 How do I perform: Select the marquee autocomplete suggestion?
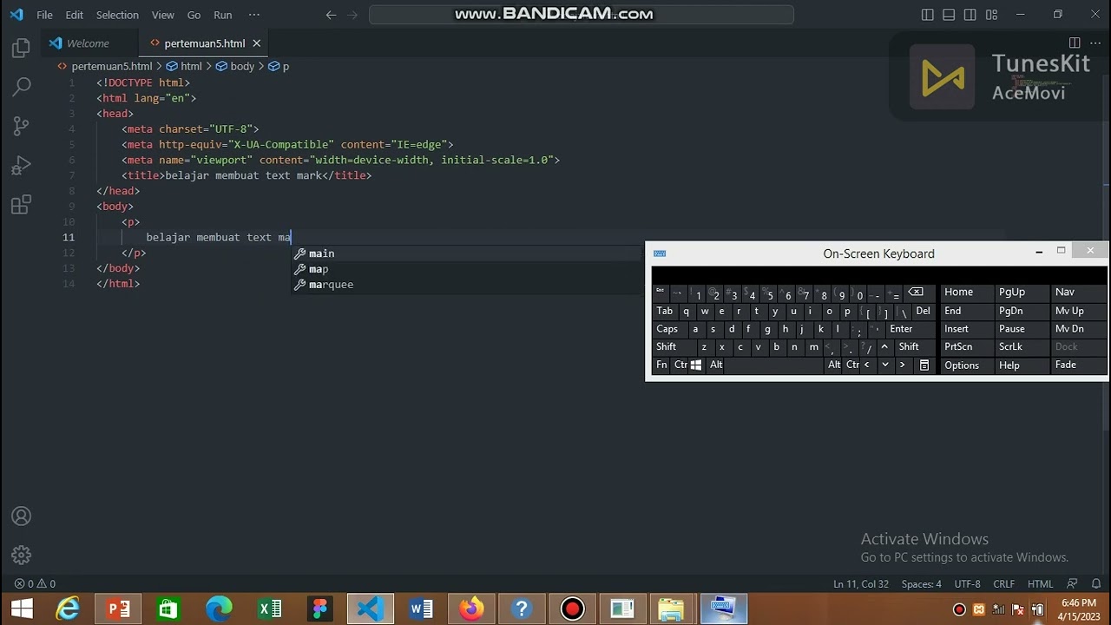465,285
